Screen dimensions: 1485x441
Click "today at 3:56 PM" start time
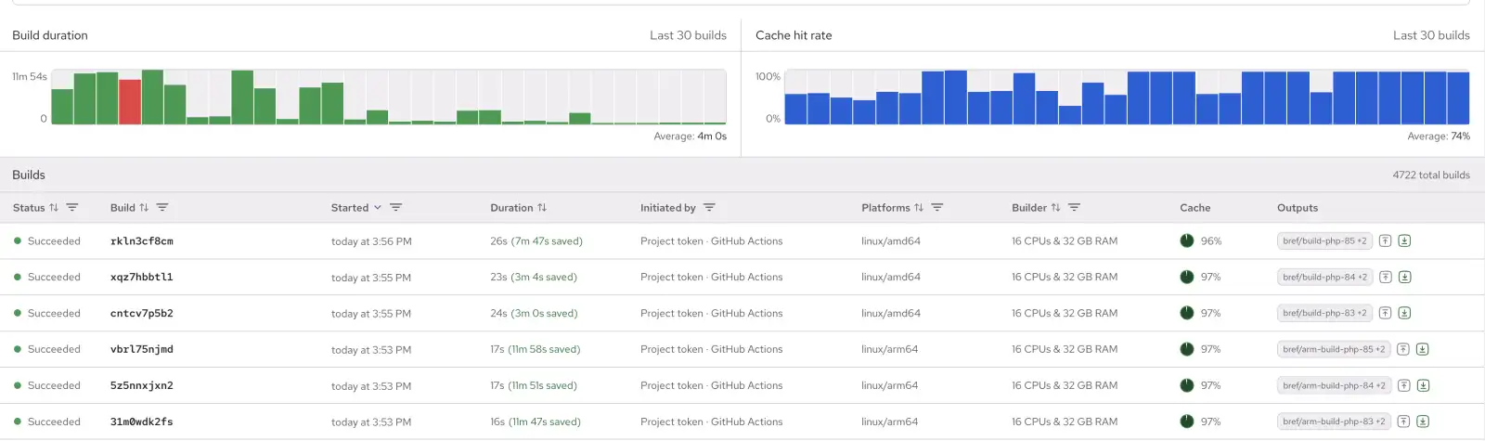(x=371, y=241)
